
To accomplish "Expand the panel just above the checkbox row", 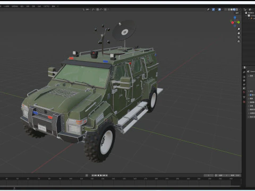I will (249, 91).
